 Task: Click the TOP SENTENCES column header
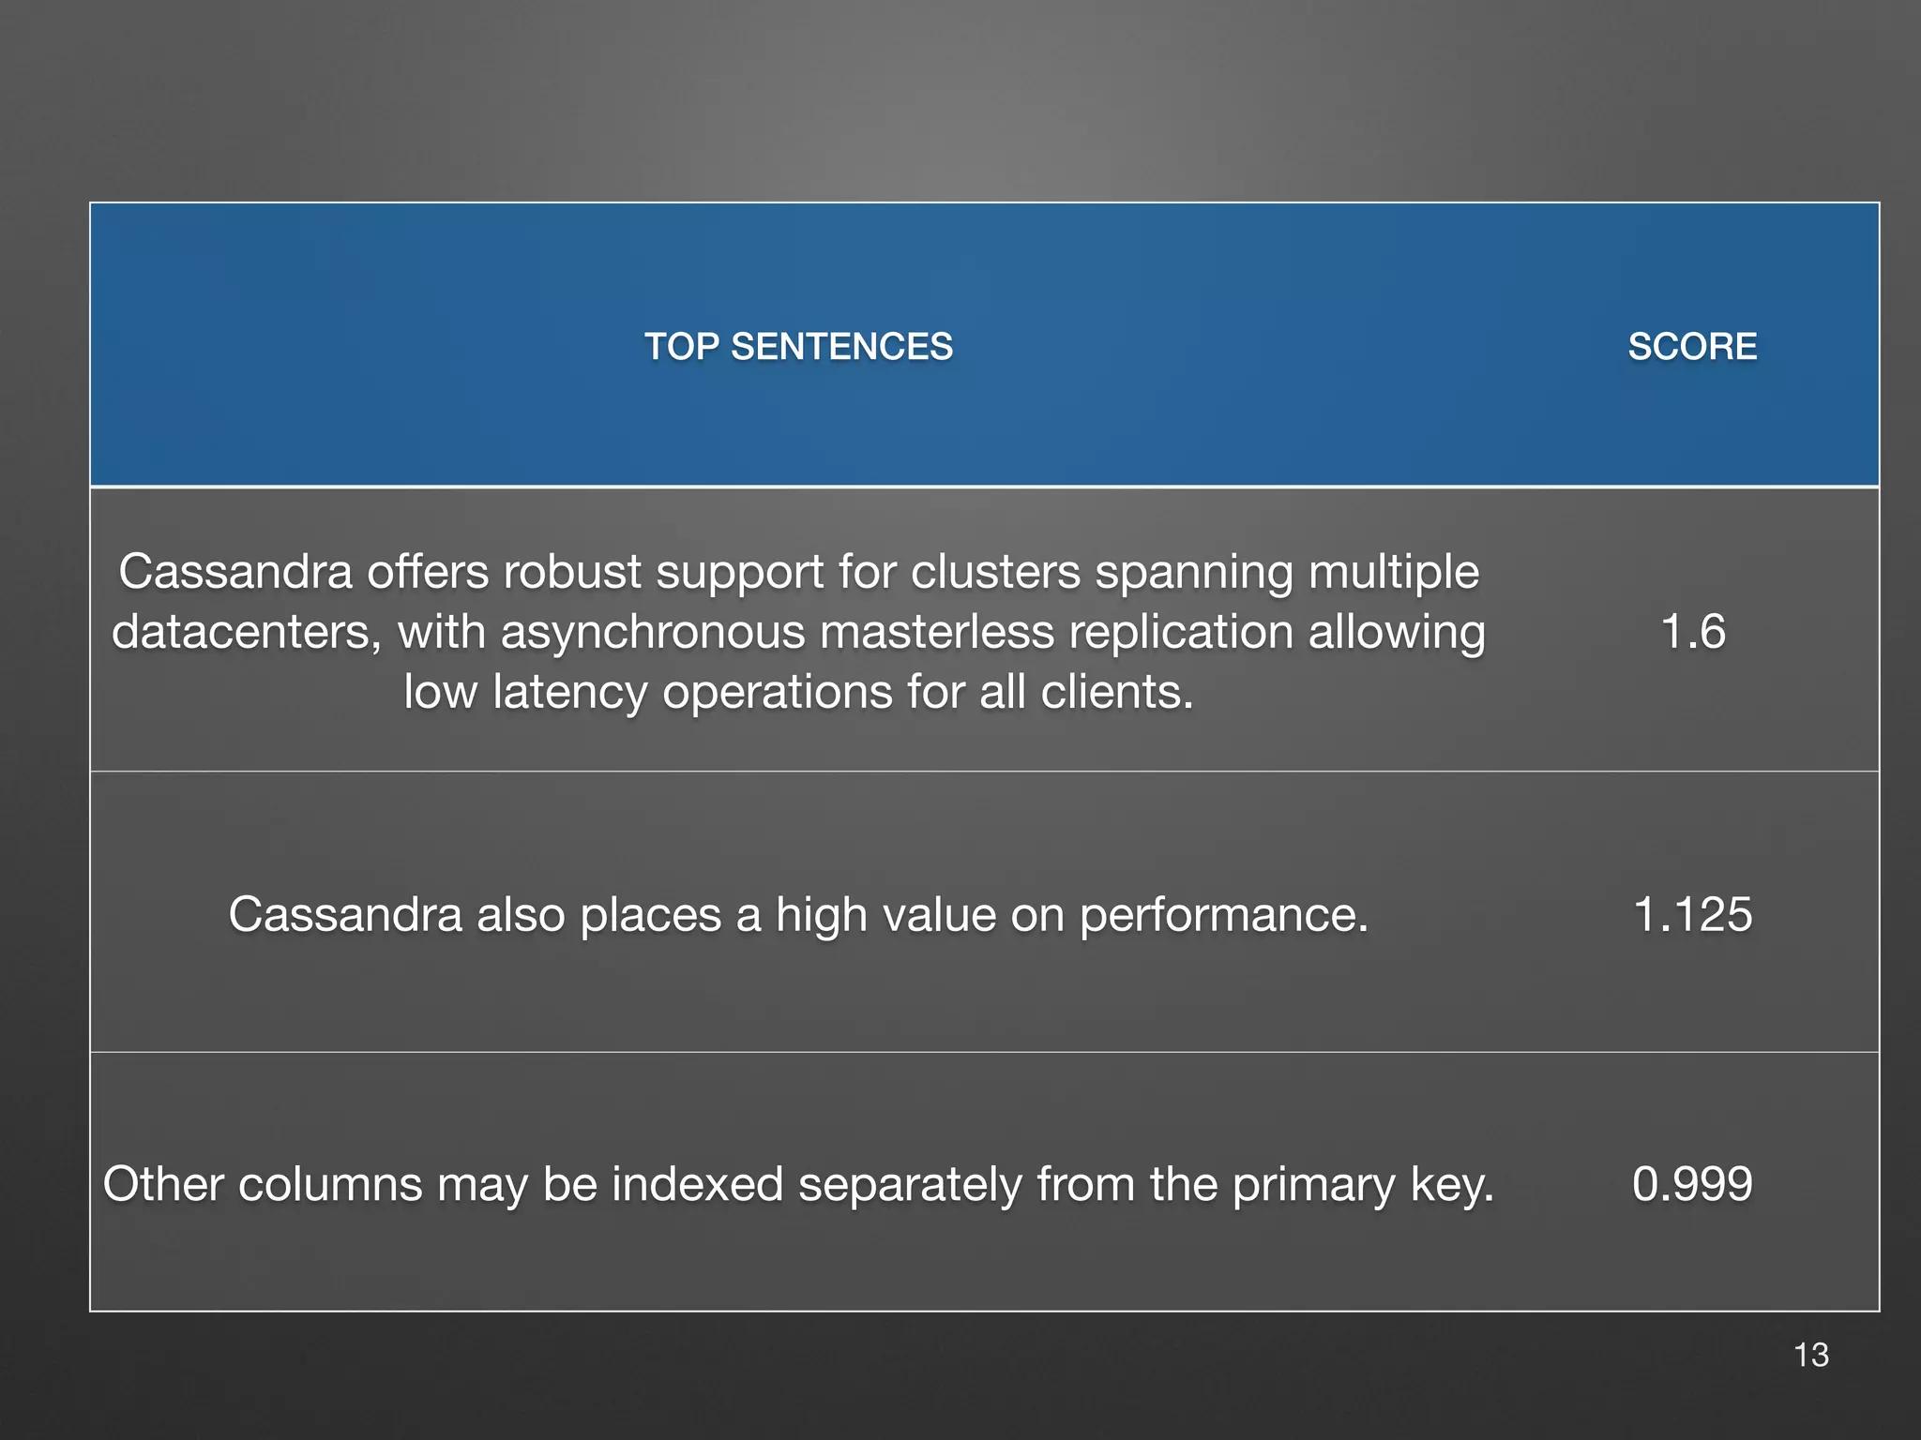pos(798,347)
